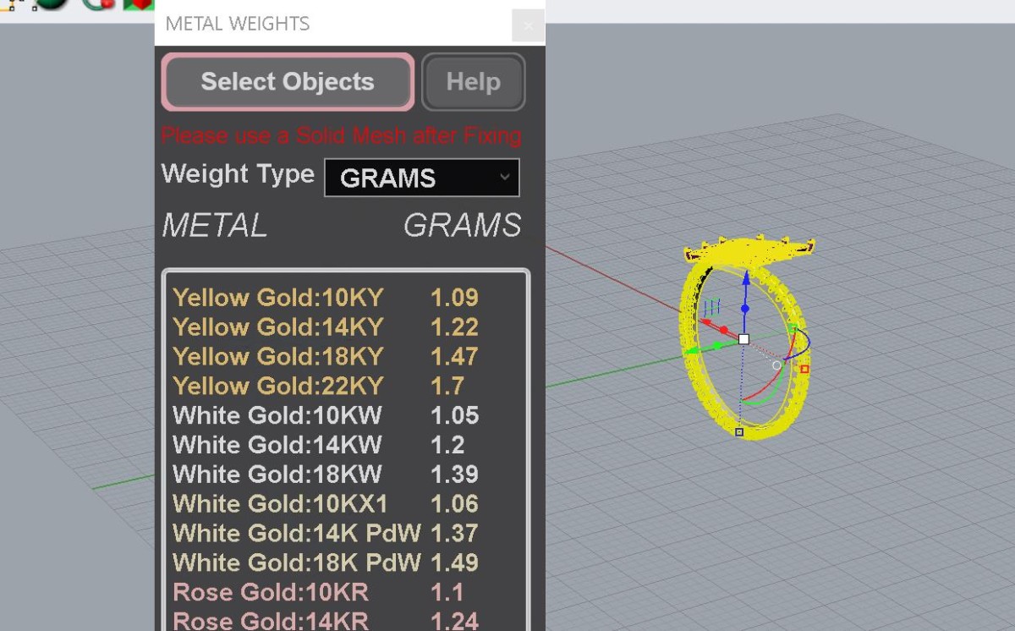Viewport: 1015px width, 631px height.
Task: Click the red gumball scale square handle
Action: (804, 369)
